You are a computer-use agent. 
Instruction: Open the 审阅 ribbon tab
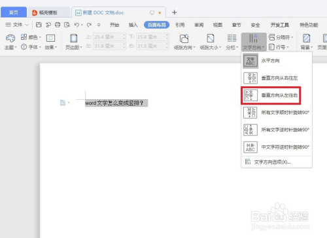point(199,25)
